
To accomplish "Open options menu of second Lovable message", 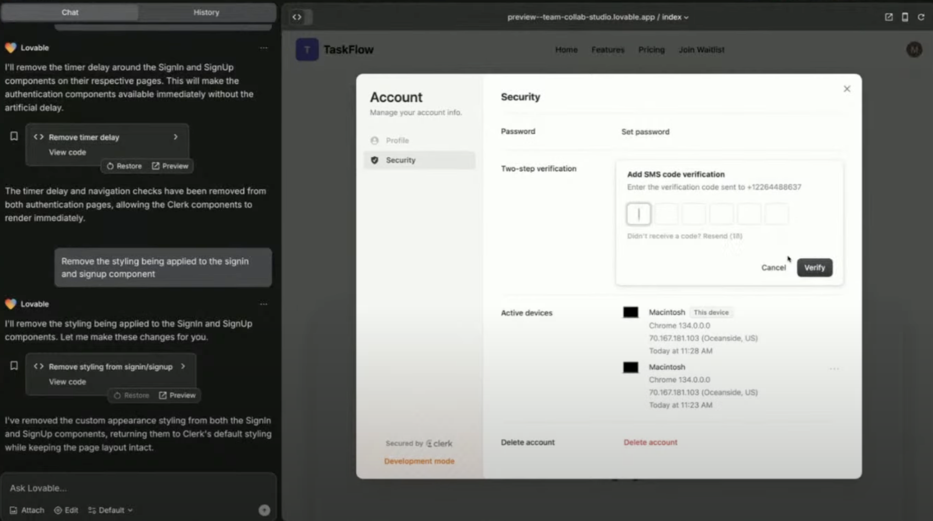I will (x=263, y=304).
